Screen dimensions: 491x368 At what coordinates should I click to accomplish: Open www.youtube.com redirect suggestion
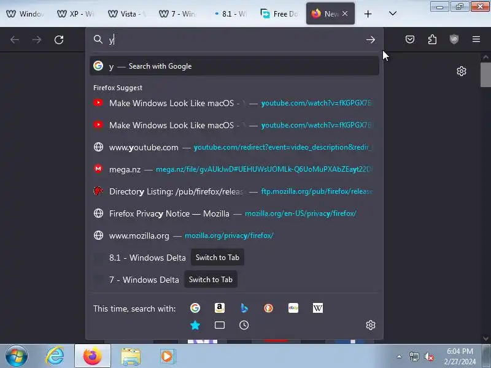[x=234, y=147]
